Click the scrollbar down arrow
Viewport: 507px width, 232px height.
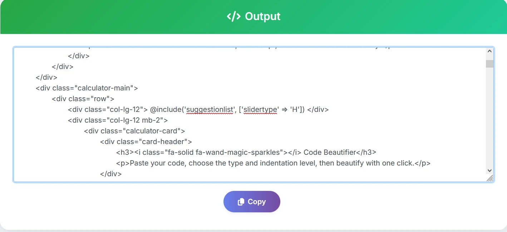(489, 170)
